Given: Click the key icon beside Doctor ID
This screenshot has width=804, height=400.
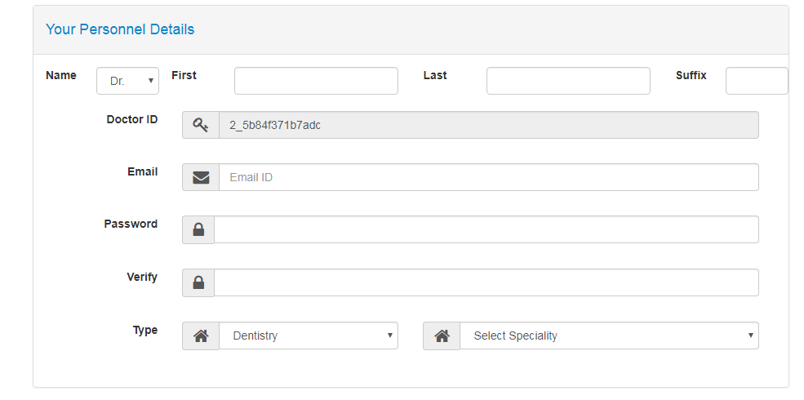Looking at the screenshot, I should click(201, 125).
